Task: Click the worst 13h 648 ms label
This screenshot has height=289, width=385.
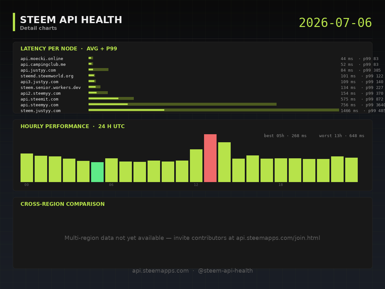Action: [x=342, y=136]
